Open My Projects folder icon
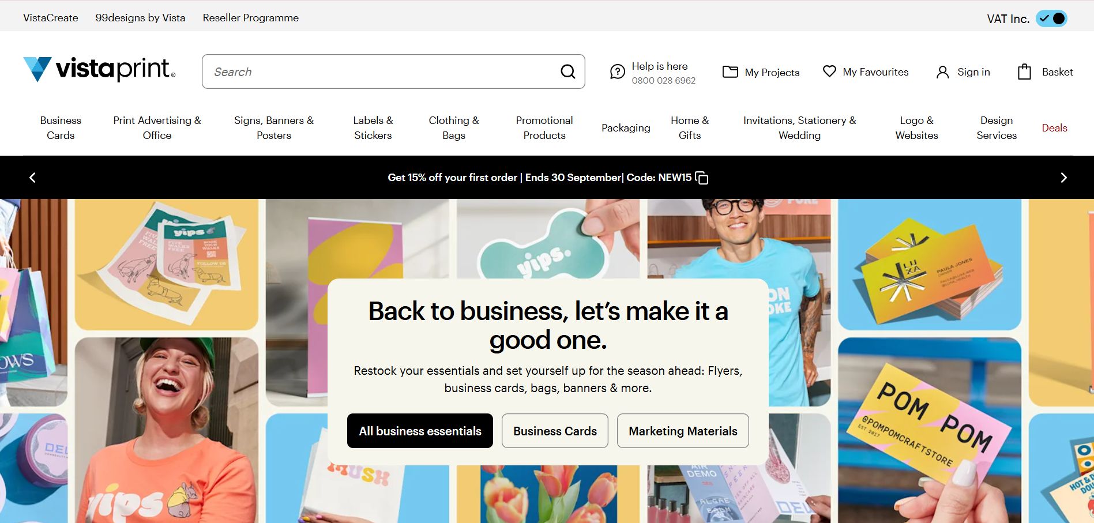This screenshot has width=1094, height=523. coord(730,72)
